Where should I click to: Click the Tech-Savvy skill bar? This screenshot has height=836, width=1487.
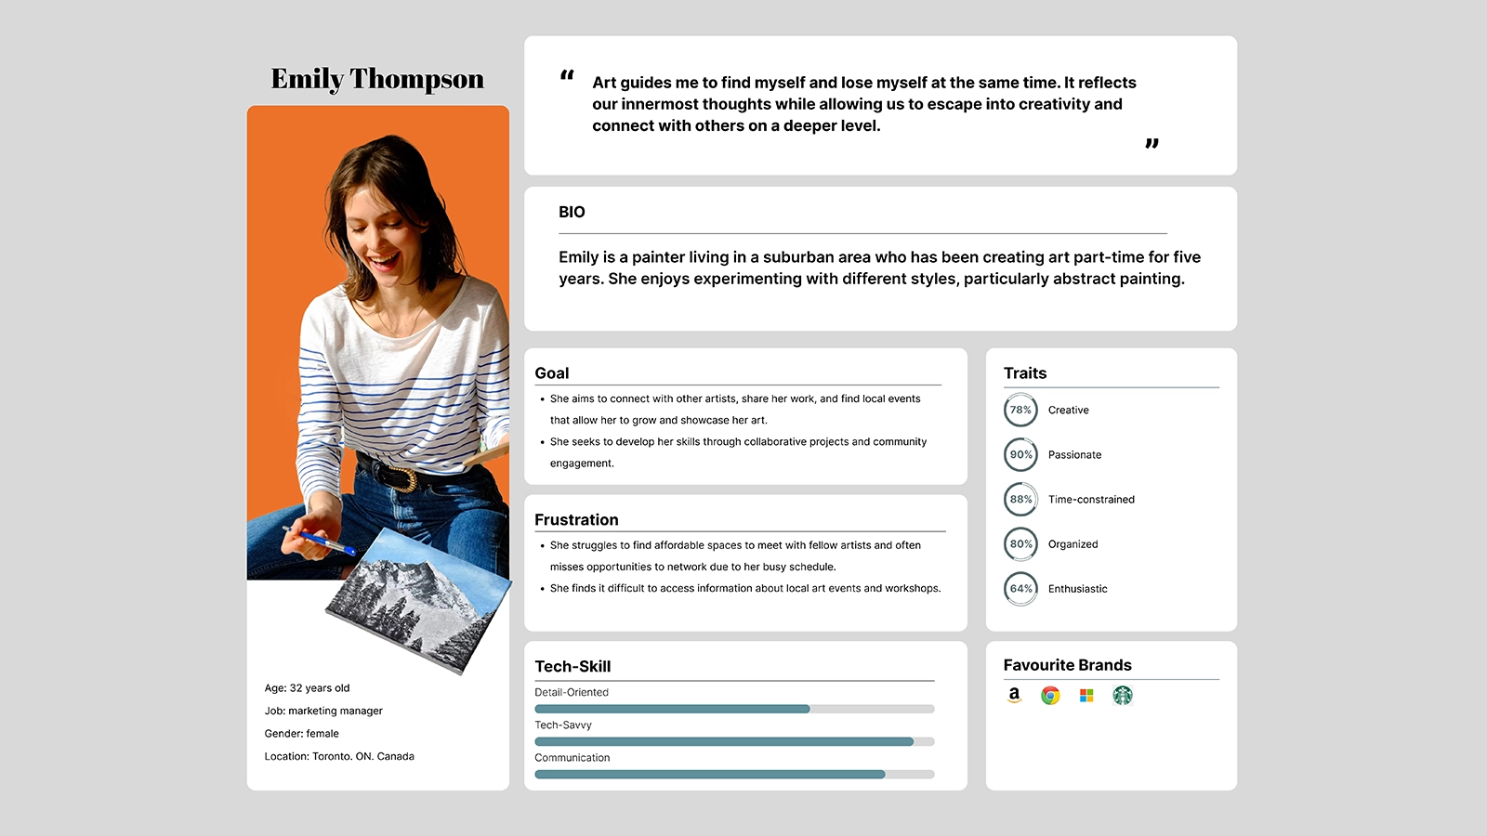click(x=734, y=741)
